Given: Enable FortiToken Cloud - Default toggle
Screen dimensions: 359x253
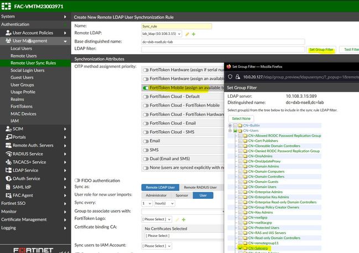Looking at the screenshot, I should point(146,97).
